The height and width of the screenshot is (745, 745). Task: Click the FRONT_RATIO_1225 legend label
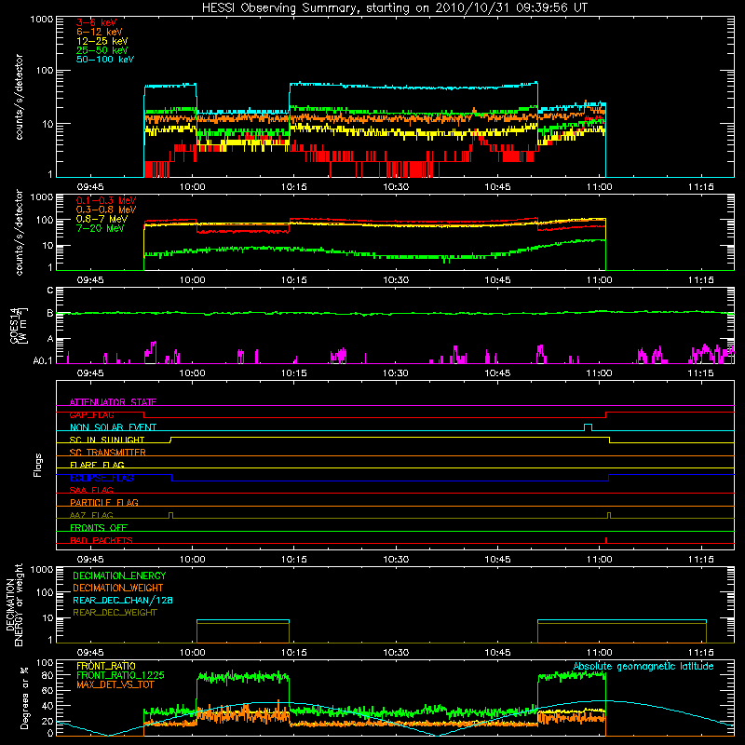120,675
